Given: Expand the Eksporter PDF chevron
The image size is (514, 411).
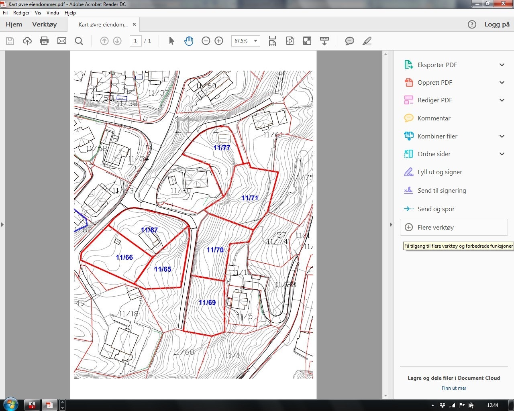Looking at the screenshot, I should [502, 65].
